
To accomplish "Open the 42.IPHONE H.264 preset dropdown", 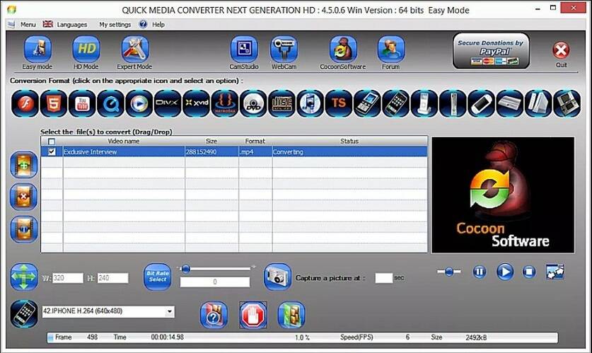I will tap(170, 311).
